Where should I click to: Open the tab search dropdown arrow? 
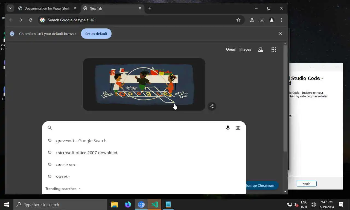tap(10, 8)
